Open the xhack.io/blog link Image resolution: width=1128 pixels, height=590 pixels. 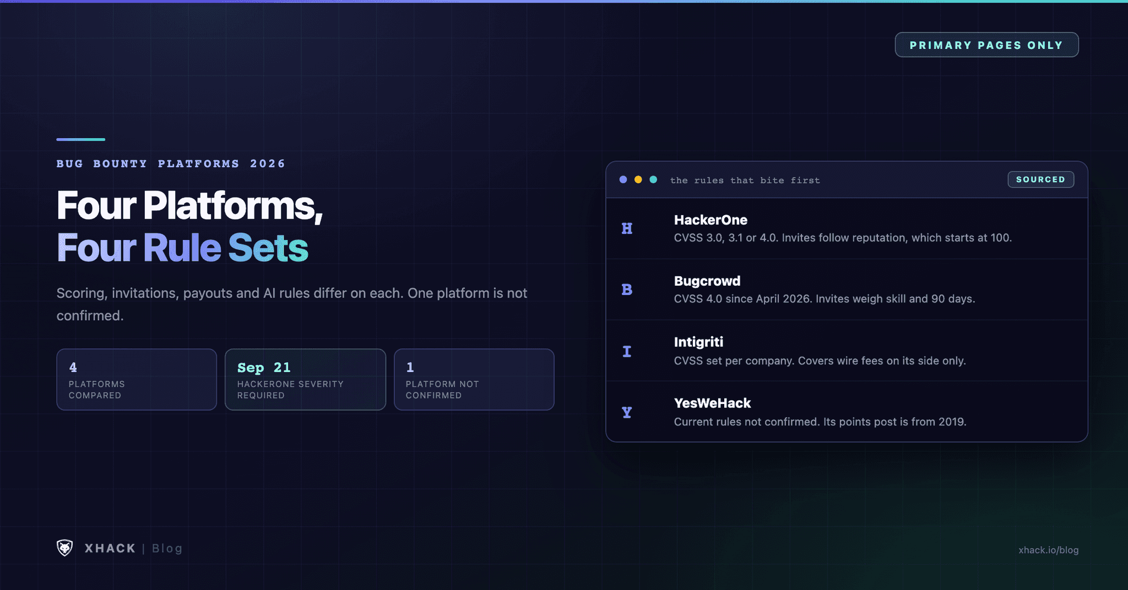(1048, 550)
